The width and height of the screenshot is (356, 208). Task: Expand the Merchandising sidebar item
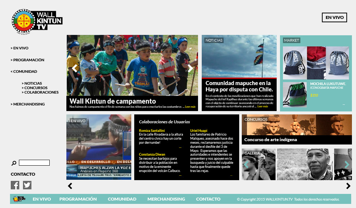click(x=28, y=104)
